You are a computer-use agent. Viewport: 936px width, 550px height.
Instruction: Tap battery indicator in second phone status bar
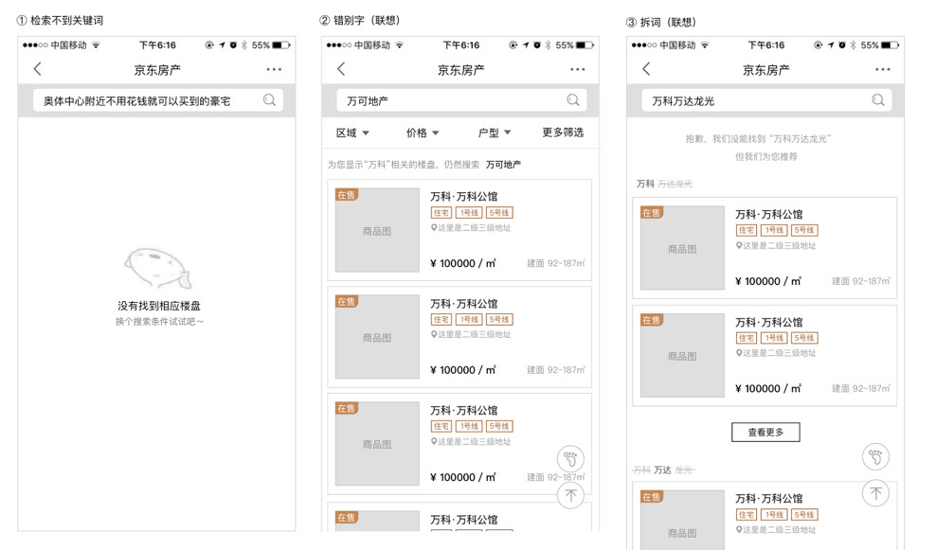click(x=585, y=45)
